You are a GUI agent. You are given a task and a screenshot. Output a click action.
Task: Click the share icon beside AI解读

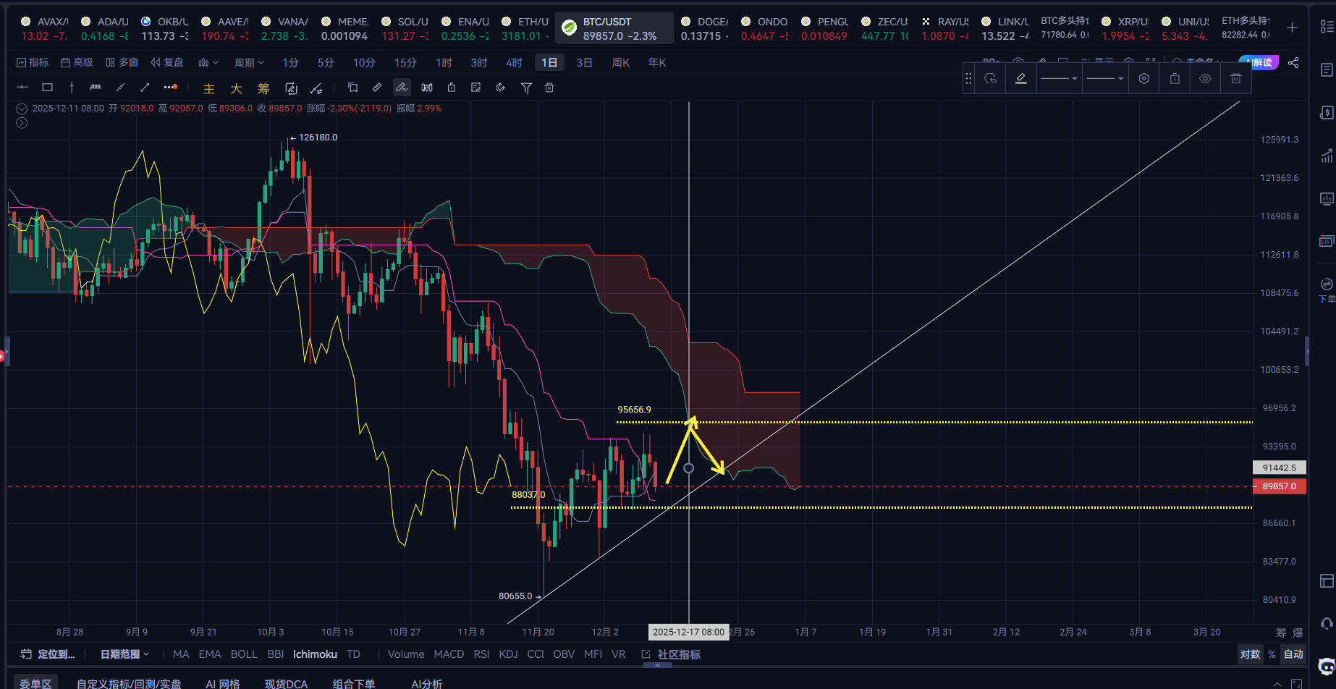(x=1293, y=63)
